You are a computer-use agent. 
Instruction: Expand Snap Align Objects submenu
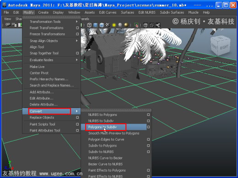(77, 41)
